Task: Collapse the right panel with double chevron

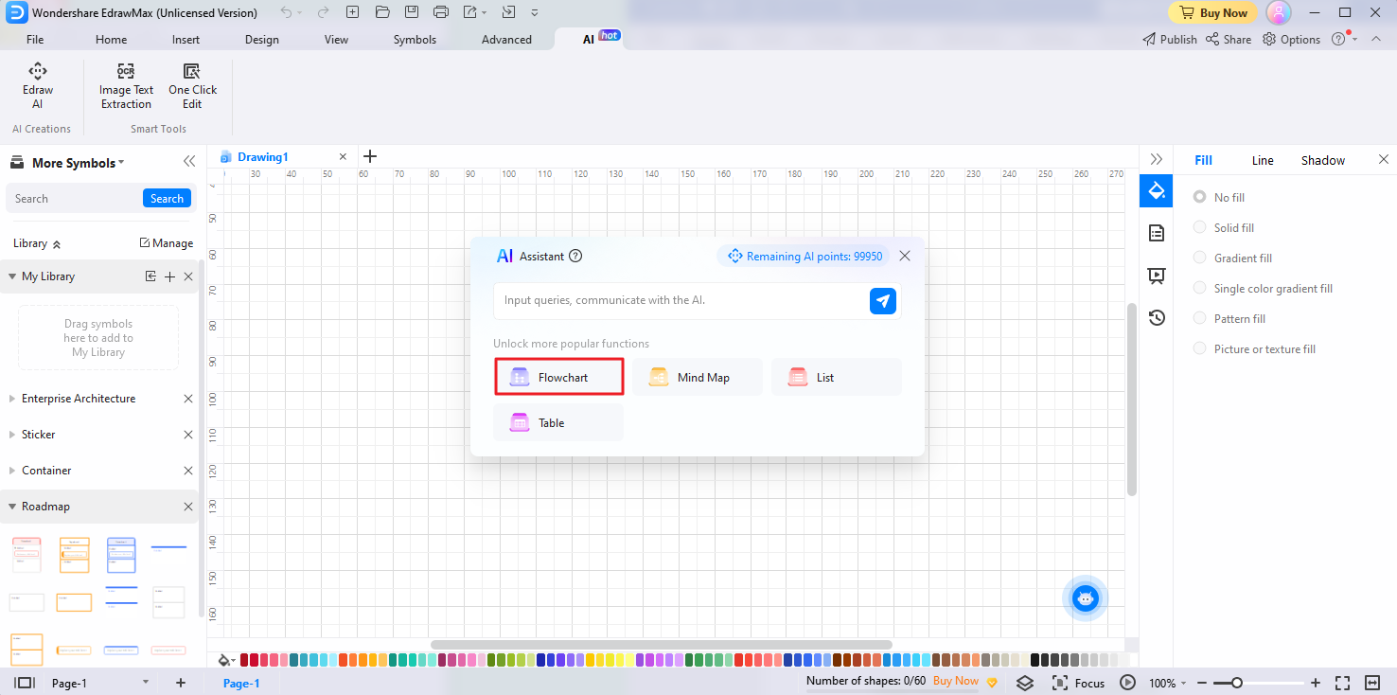Action: tap(1156, 159)
